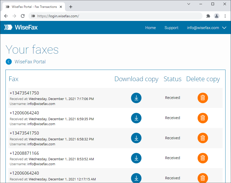The width and height of the screenshot is (231, 183).
Task: Click timestamp Wednesday, December 1, 2021 6:59:35 PM
Action: (x=61, y=119)
